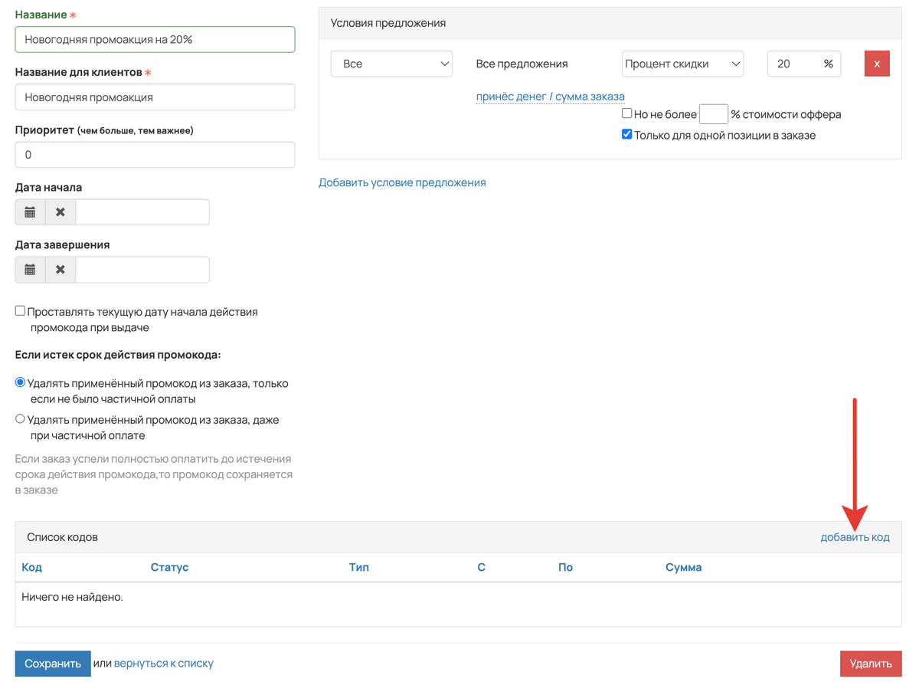Viewport: 919px width, 682px height.
Task: Click the Условия предложения heading
Action: point(388,23)
